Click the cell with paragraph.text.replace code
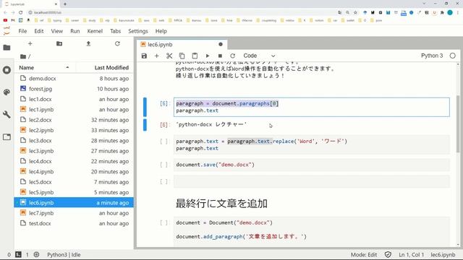Screen dimensions: 463x260 (312, 144)
